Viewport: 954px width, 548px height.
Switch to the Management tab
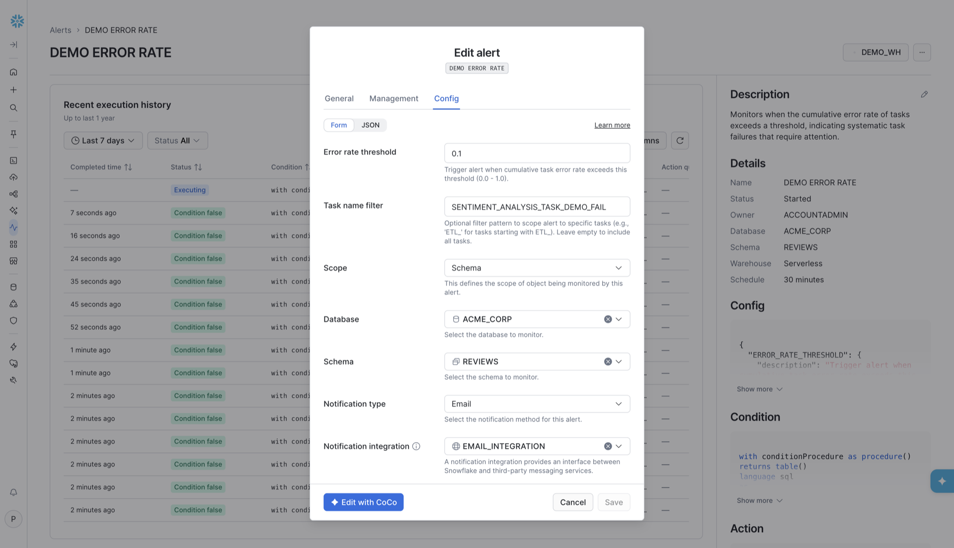[x=394, y=98]
